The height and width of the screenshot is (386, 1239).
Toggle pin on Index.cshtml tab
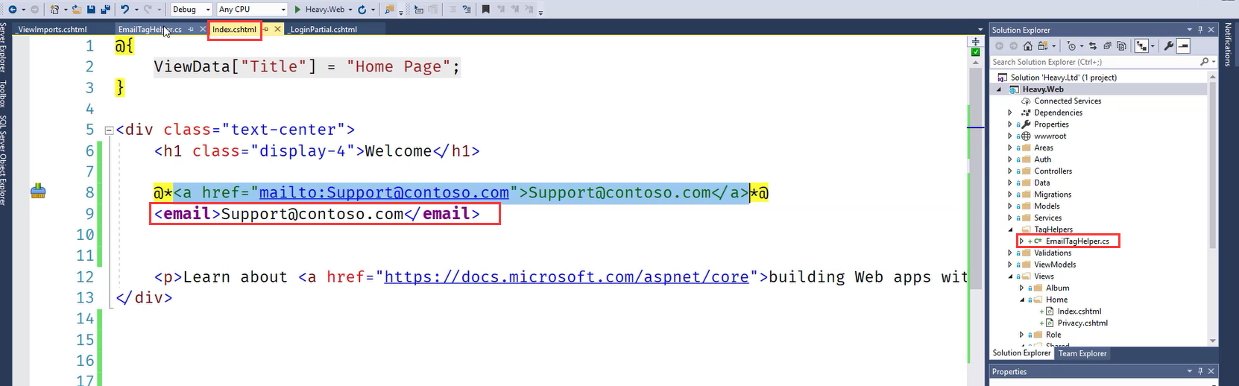[265, 30]
